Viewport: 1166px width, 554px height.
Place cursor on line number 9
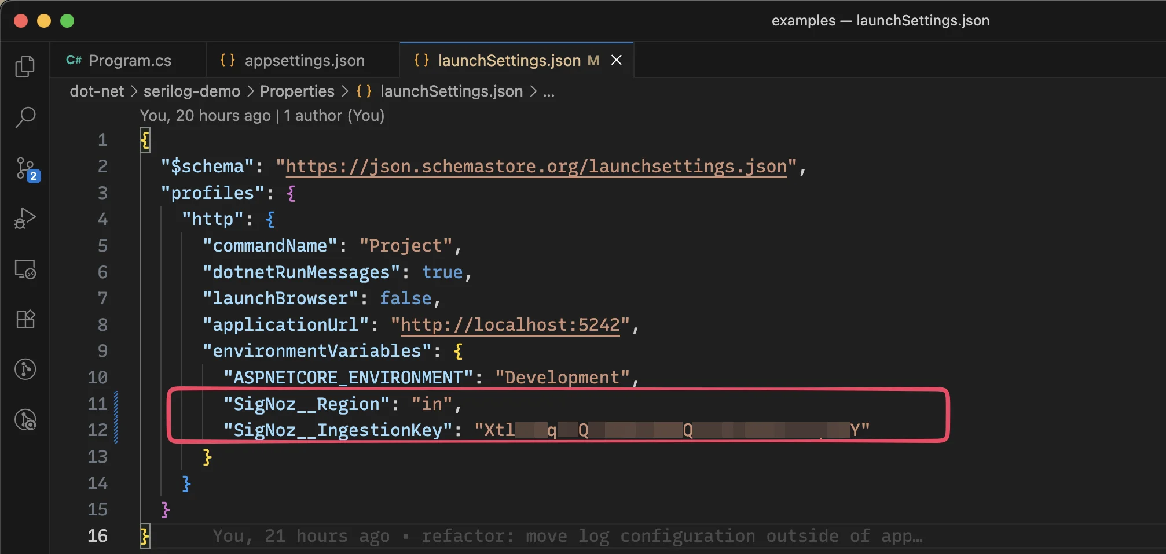[x=102, y=351]
